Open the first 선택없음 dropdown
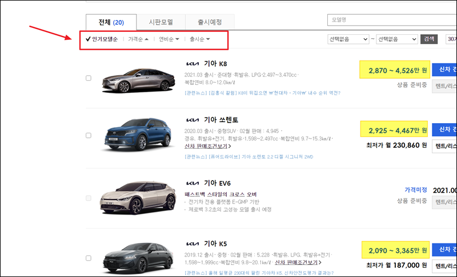Image resolution: width=457 pixels, height=277 pixels. click(348, 39)
